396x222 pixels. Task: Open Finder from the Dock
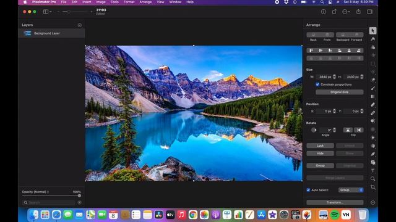[34, 215]
